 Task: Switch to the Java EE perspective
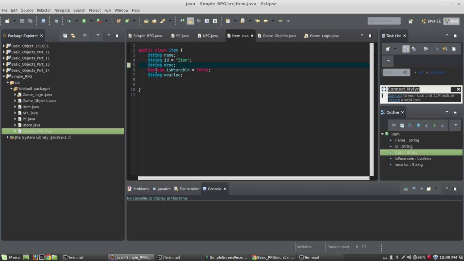coord(431,21)
